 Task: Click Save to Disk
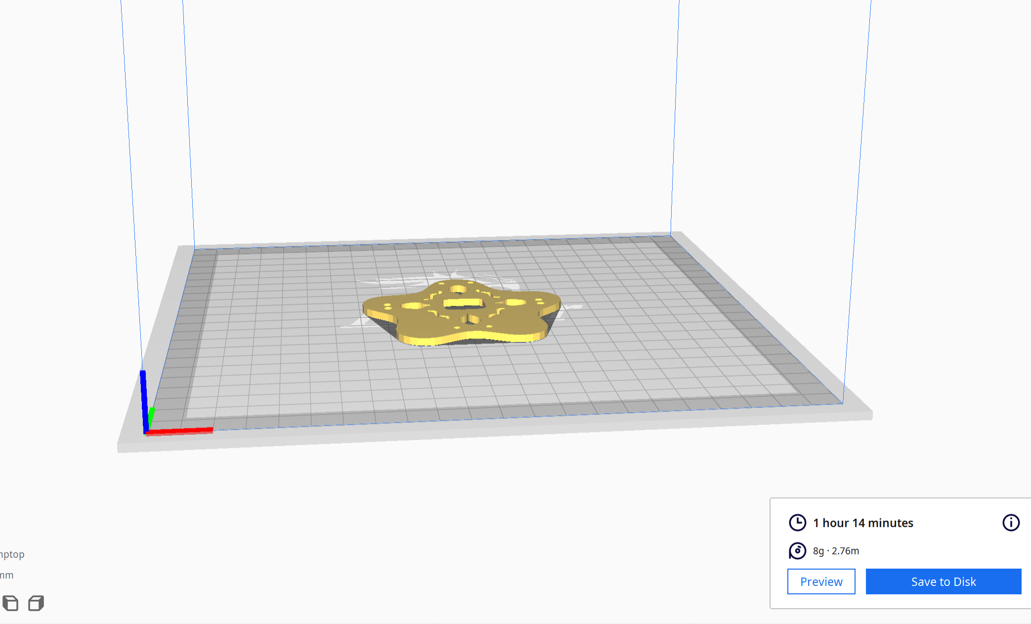click(x=943, y=582)
